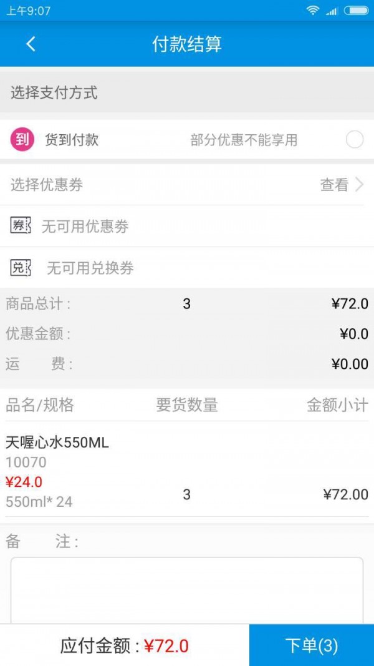Select the 天喔心水550ML product row
374x666 pixels.
(187, 468)
